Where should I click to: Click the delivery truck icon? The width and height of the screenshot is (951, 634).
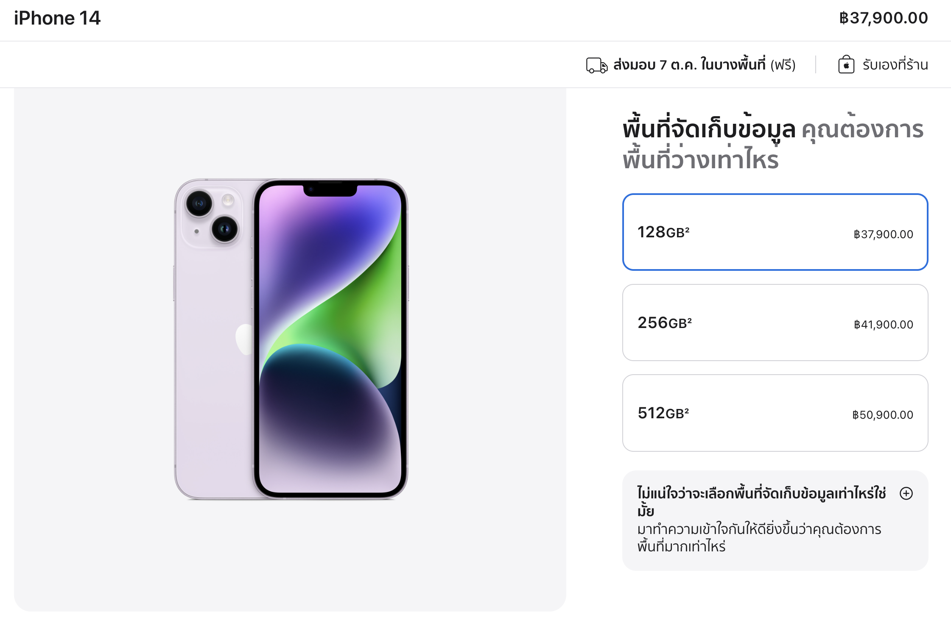597,65
